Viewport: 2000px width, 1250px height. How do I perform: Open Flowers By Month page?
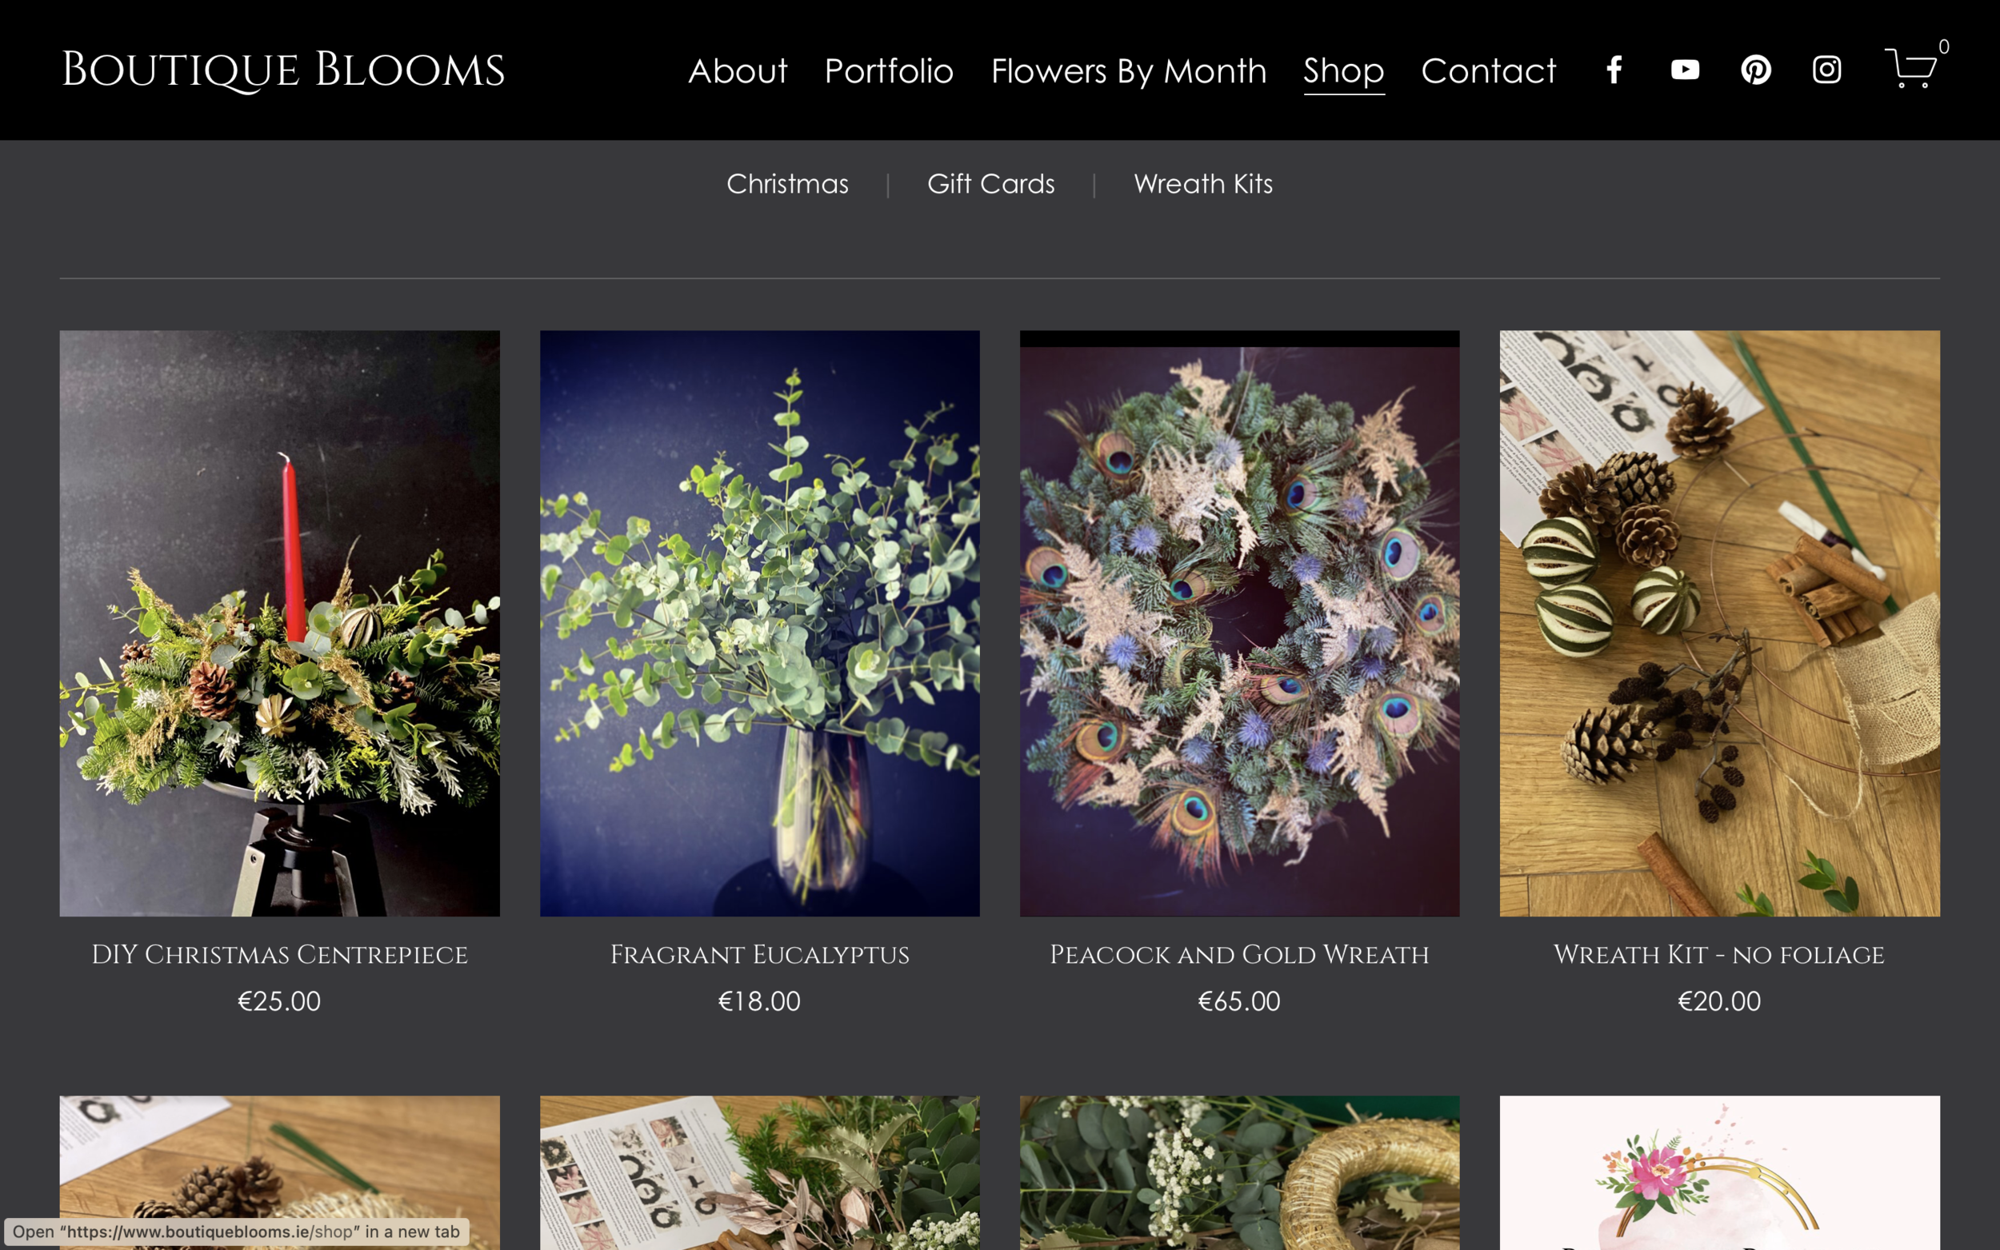pyautogui.click(x=1129, y=71)
